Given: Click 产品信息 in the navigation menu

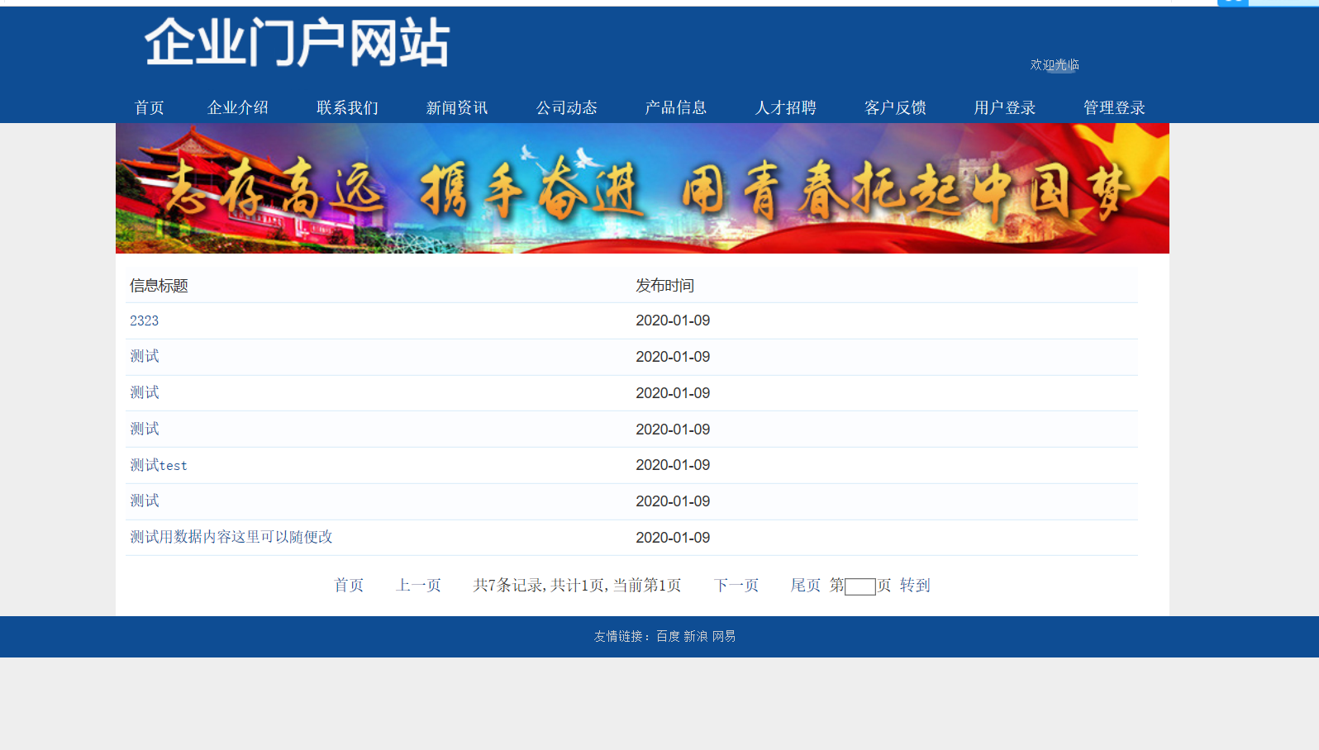Looking at the screenshot, I should [x=676, y=108].
